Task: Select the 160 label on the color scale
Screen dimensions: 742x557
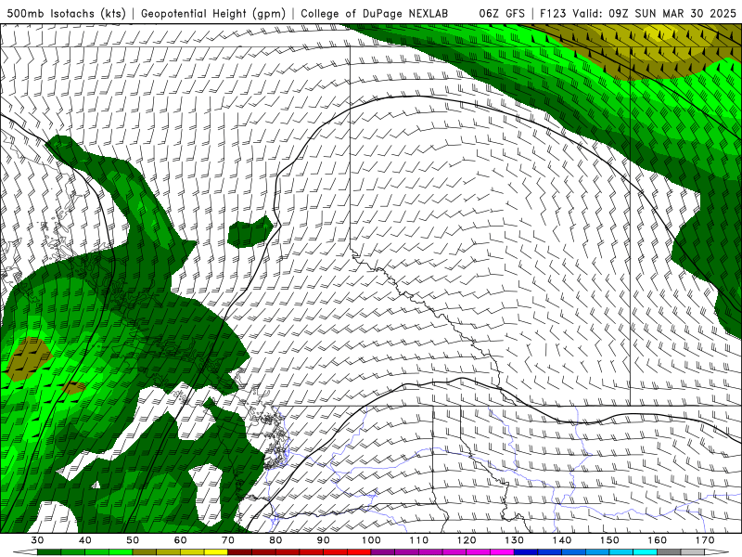Action: click(658, 540)
